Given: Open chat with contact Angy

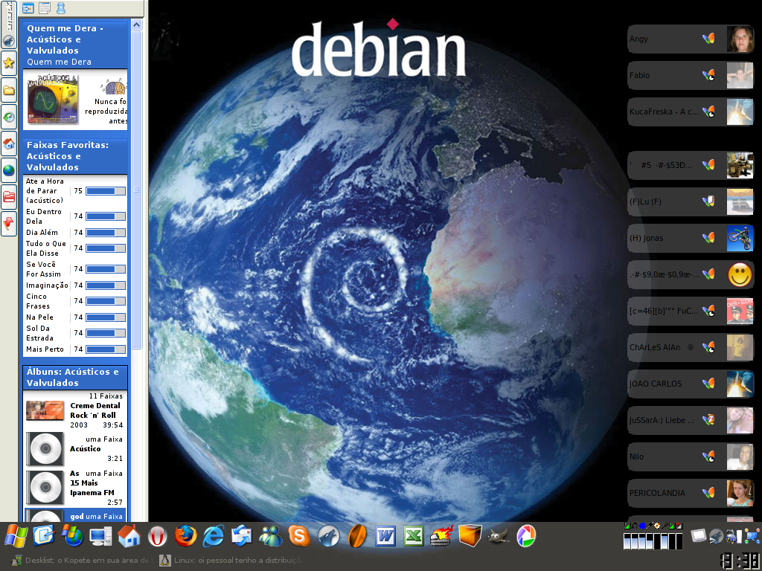Looking at the screenshot, I should (x=691, y=39).
